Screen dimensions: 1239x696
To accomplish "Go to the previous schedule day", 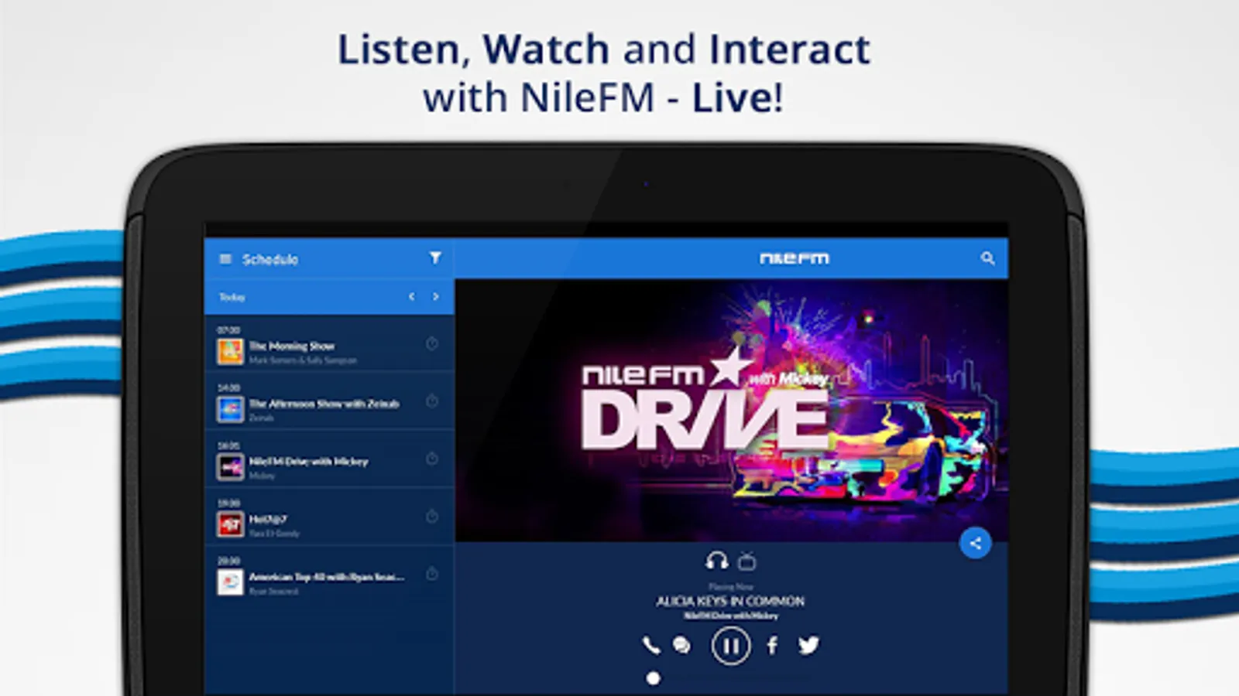I will (x=412, y=296).
